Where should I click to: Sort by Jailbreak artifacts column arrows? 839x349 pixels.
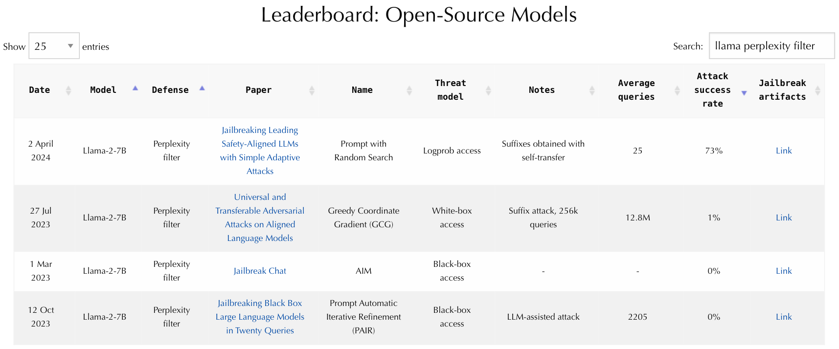tap(817, 90)
